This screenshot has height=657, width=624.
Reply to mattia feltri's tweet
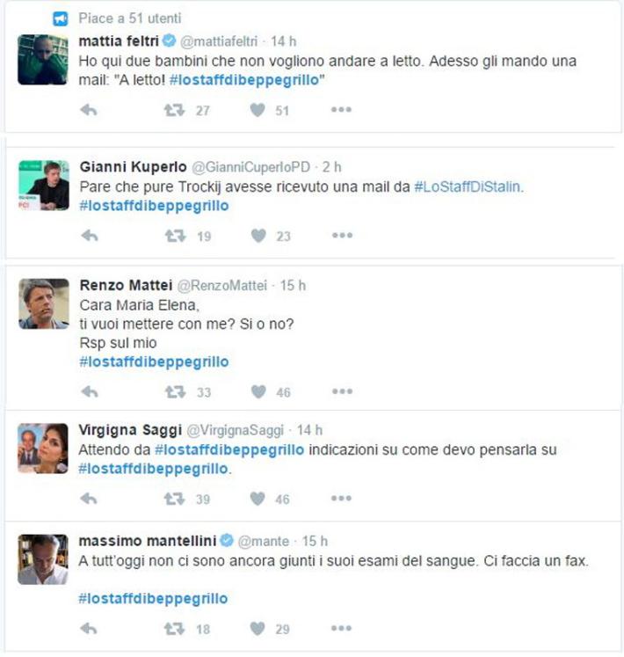coord(88,110)
